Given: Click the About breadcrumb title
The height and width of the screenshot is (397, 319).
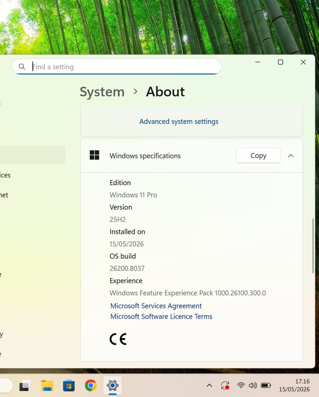Looking at the screenshot, I should 165,92.
